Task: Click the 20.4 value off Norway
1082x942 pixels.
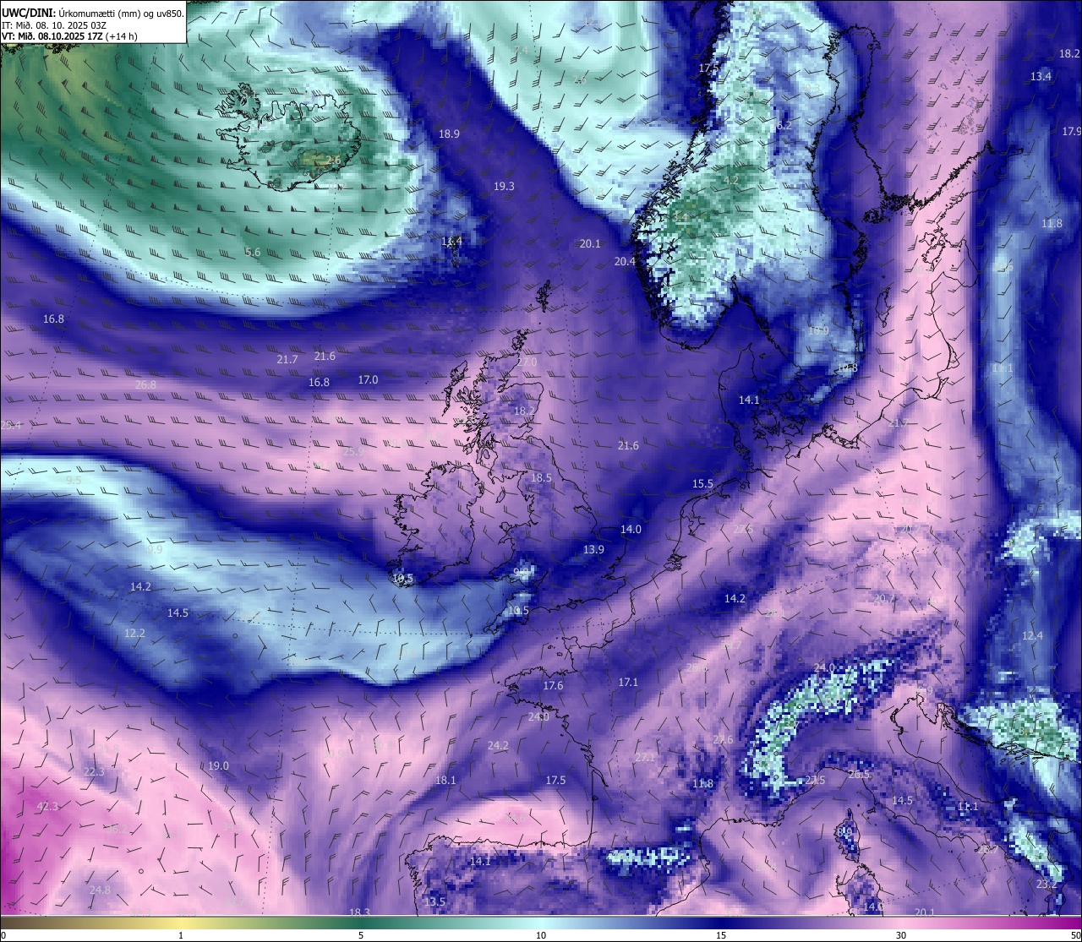Action: point(625,261)
